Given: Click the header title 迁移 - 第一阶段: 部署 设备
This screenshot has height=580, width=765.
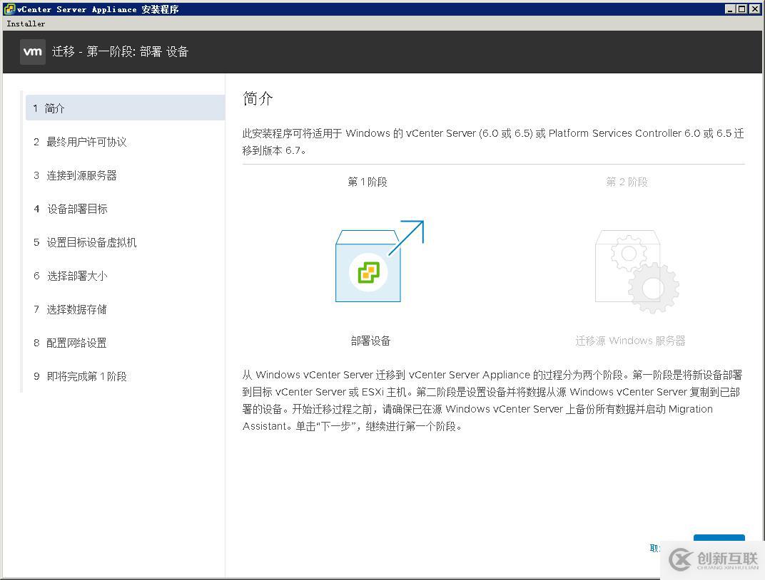Looking at the screenshot, I should pos(120,51).
